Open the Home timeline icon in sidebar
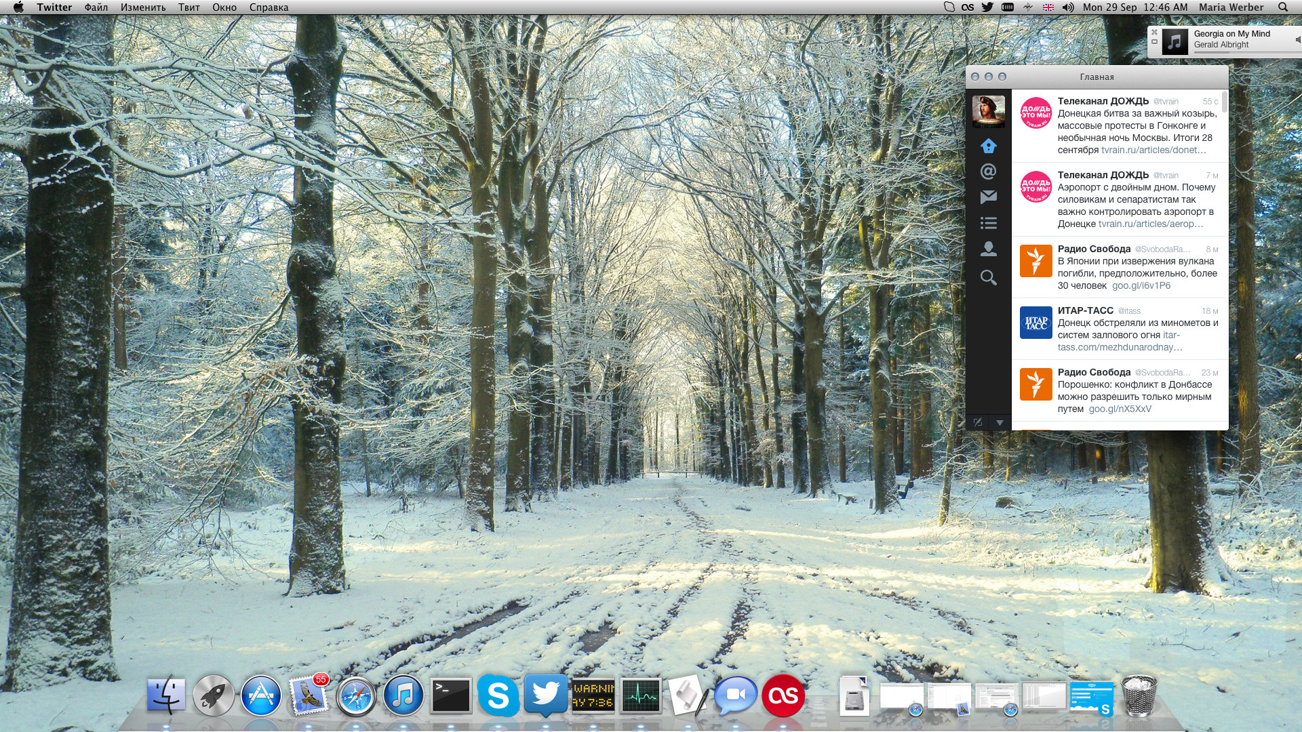This screenshot has height=732, width=1302. coord(988,146)
